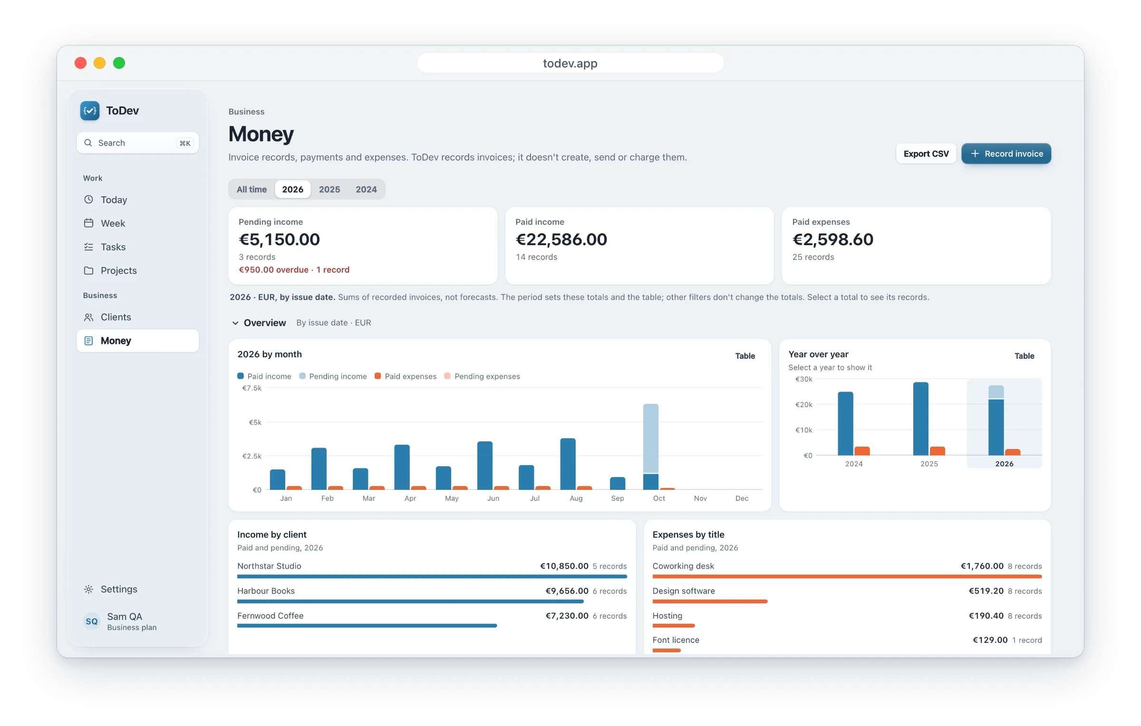Viewport: 1141px width, 726px height.
Task: Open Projects via its folder icon
Action: click(x=88, y=270)
